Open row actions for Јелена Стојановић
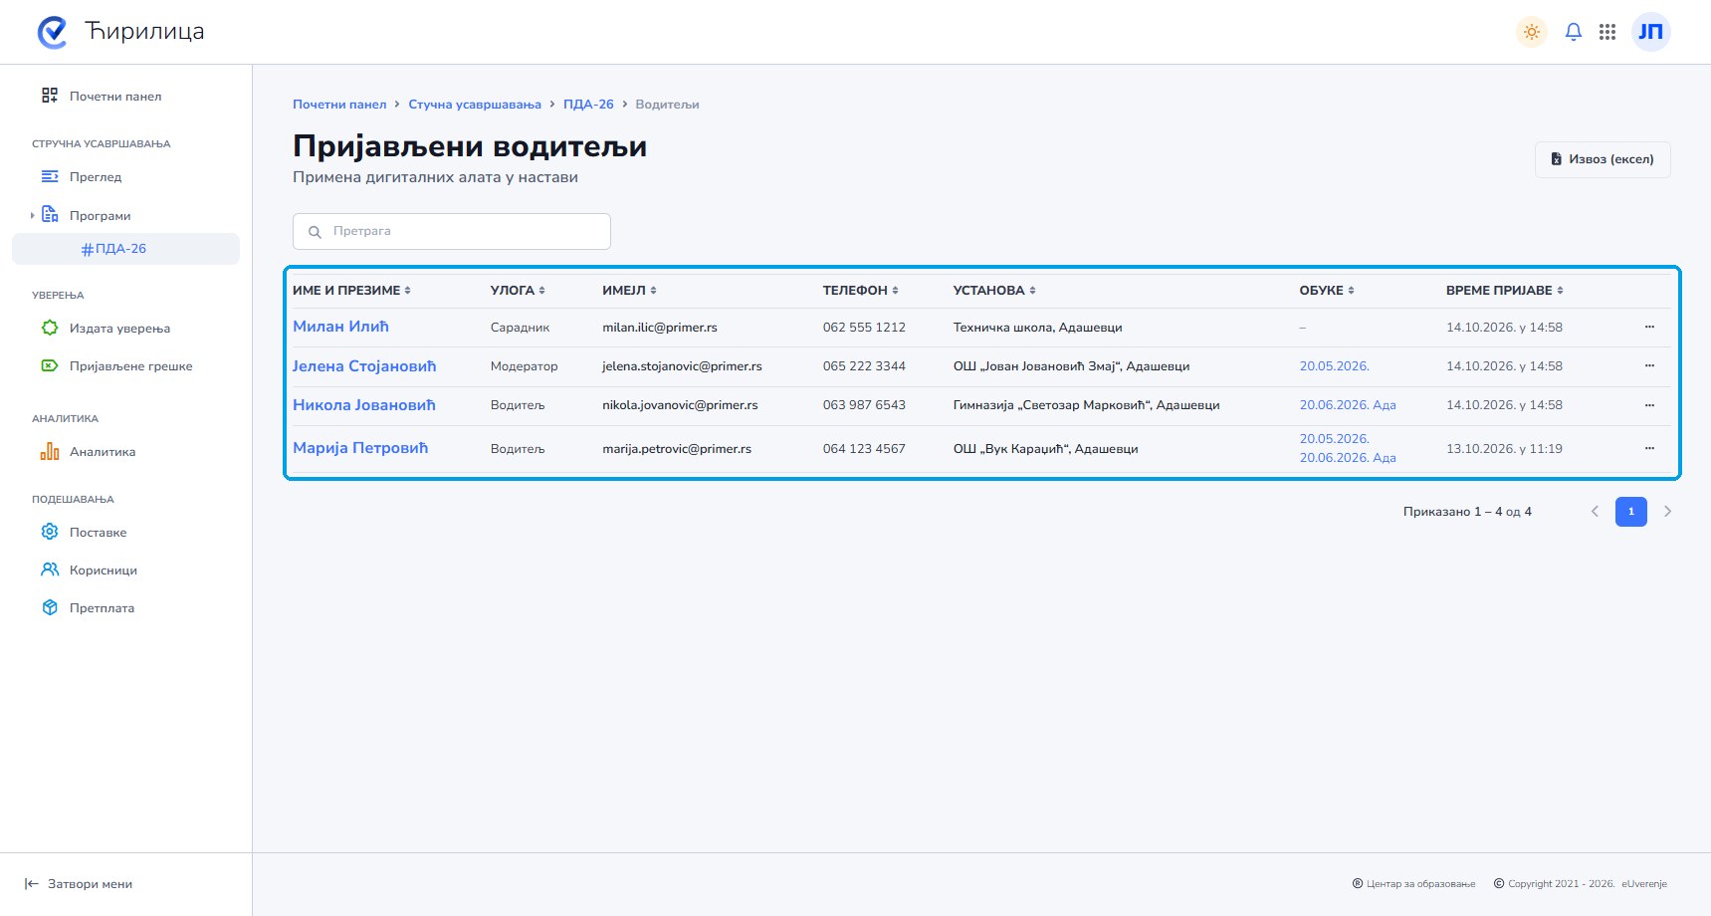The height and width of the screenshot is (916, 1711). (x=1649, y=366)
